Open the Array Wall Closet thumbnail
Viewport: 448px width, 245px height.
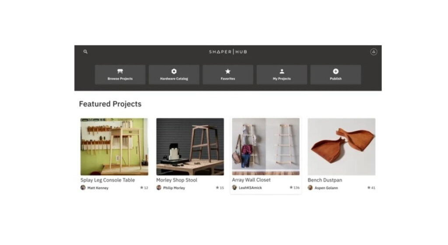pos(266,147)
